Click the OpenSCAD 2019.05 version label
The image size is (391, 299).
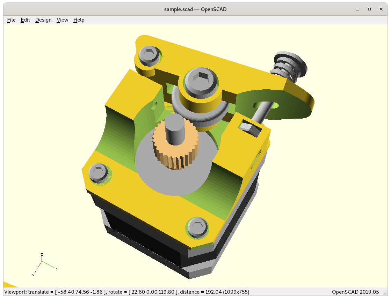click(x=355, y=292)
